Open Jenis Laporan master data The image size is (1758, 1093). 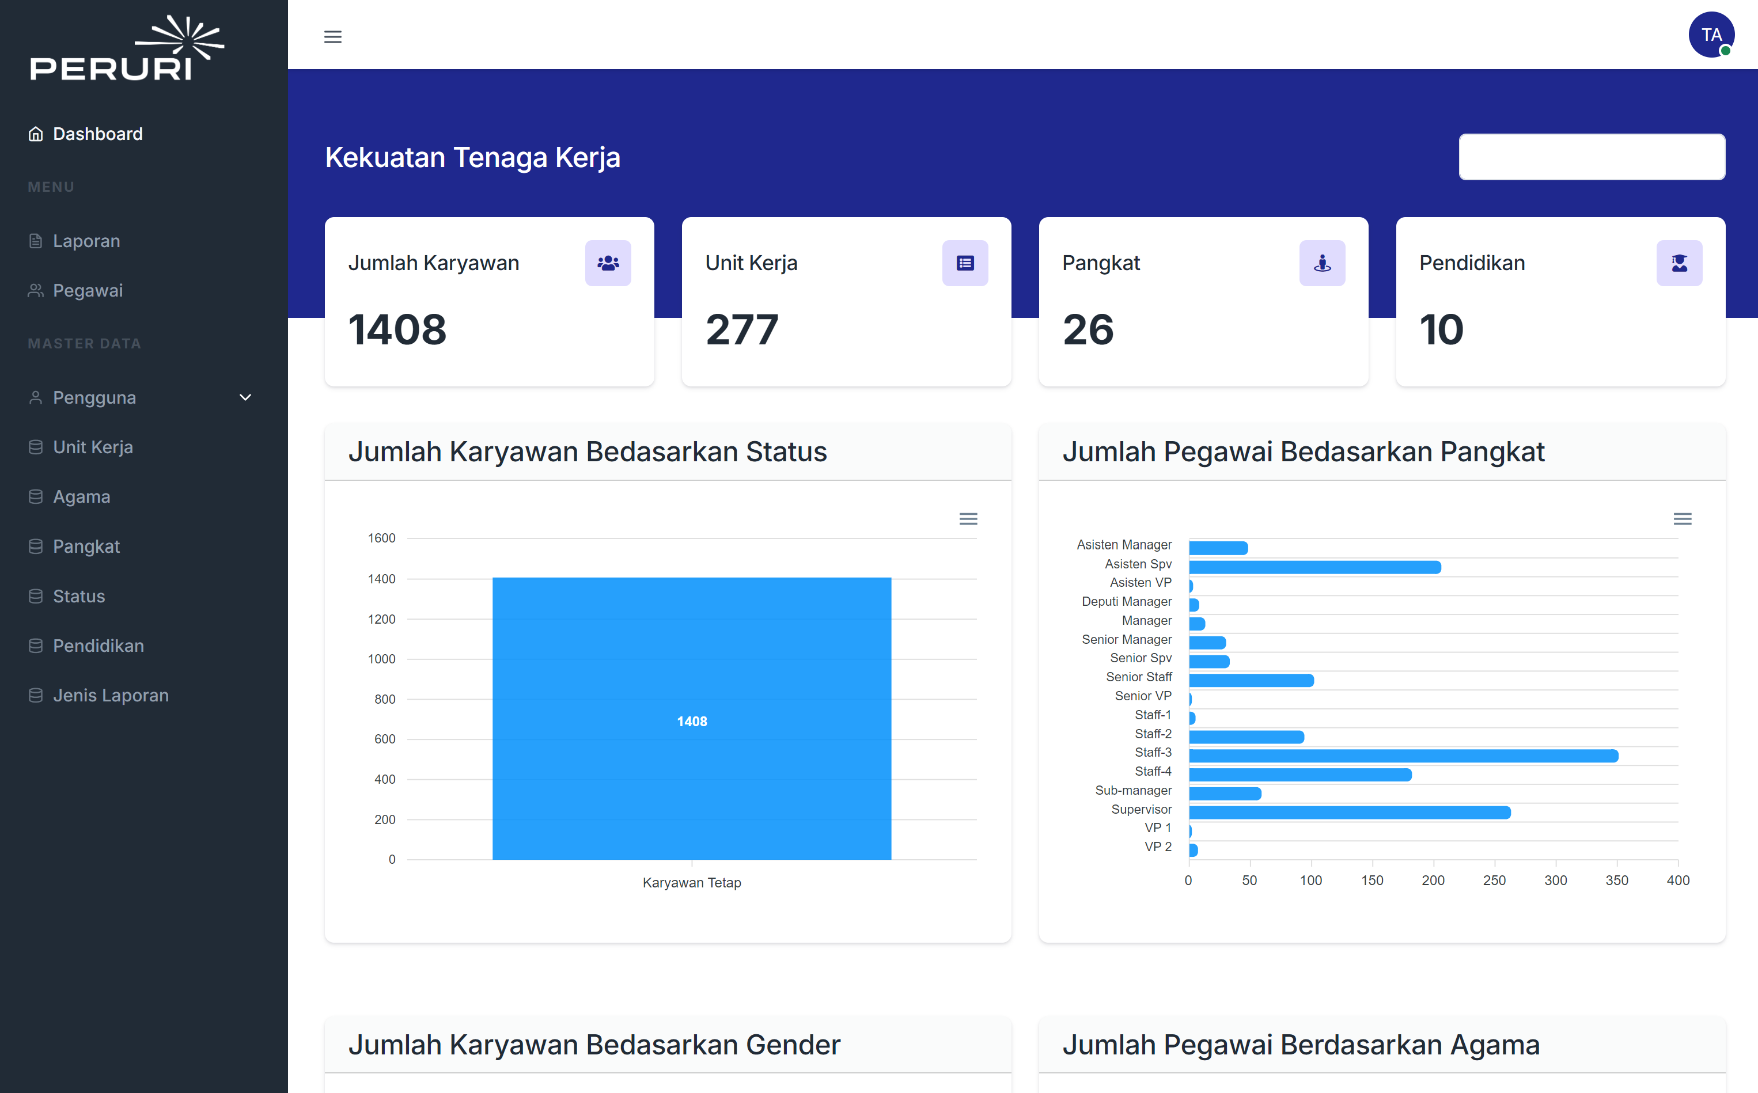pos(111,696)
